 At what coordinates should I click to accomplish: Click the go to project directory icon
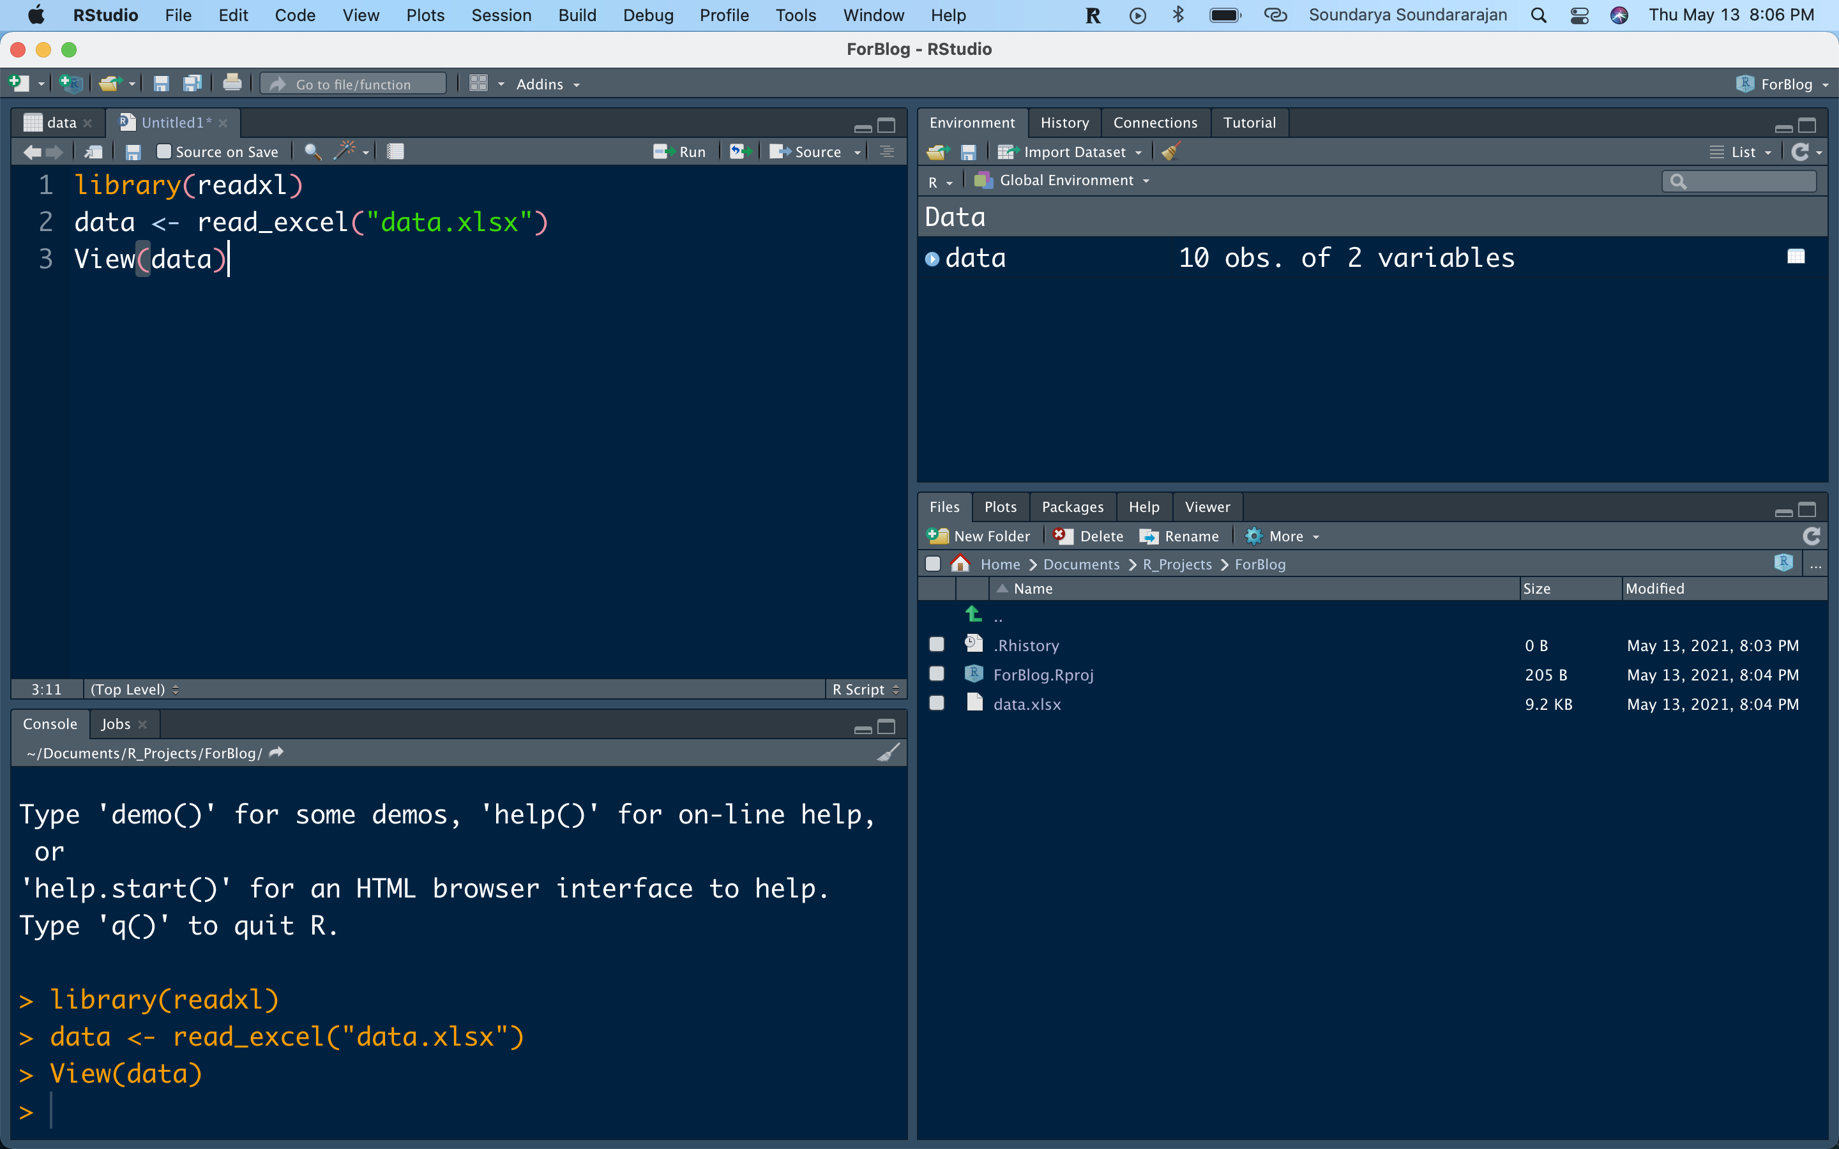(1783, 563)
